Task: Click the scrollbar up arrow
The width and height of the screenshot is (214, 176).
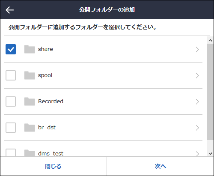Action: pyautogui.click(x=210, y=40)
